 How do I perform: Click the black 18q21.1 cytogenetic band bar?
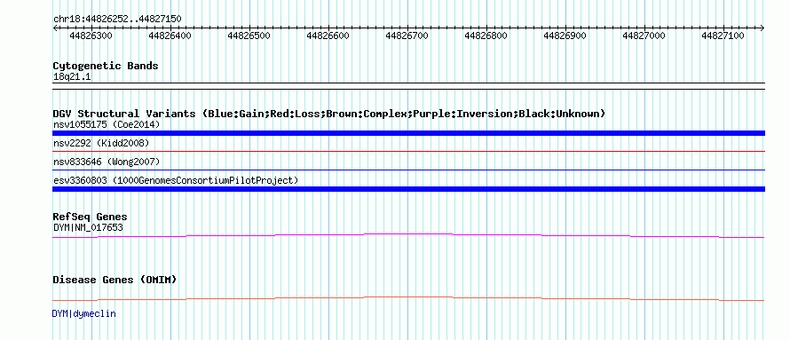[x=408, y=85]
